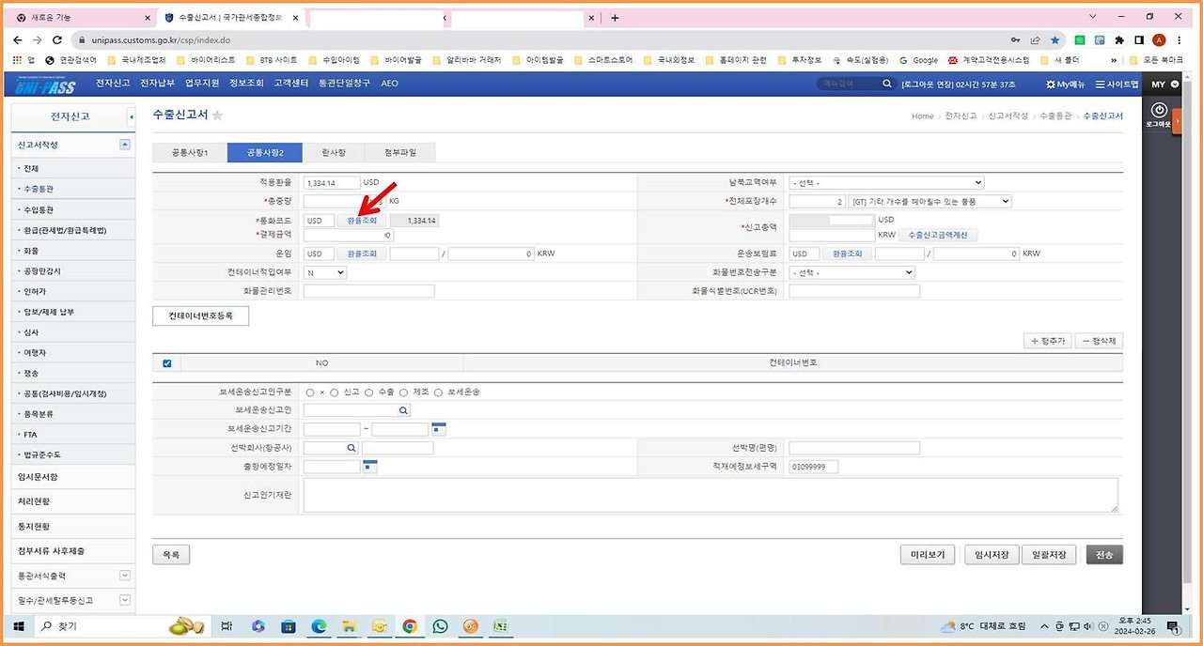
Task: Click the 선박명(편명) input field
Action: [854, 448]
